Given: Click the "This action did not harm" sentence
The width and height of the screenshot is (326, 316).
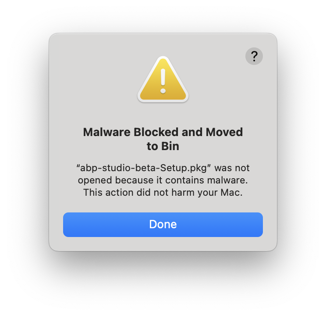Looking at the screenshot, I should tap(163, 192).
